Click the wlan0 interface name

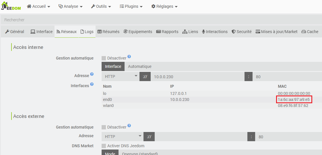108,106
